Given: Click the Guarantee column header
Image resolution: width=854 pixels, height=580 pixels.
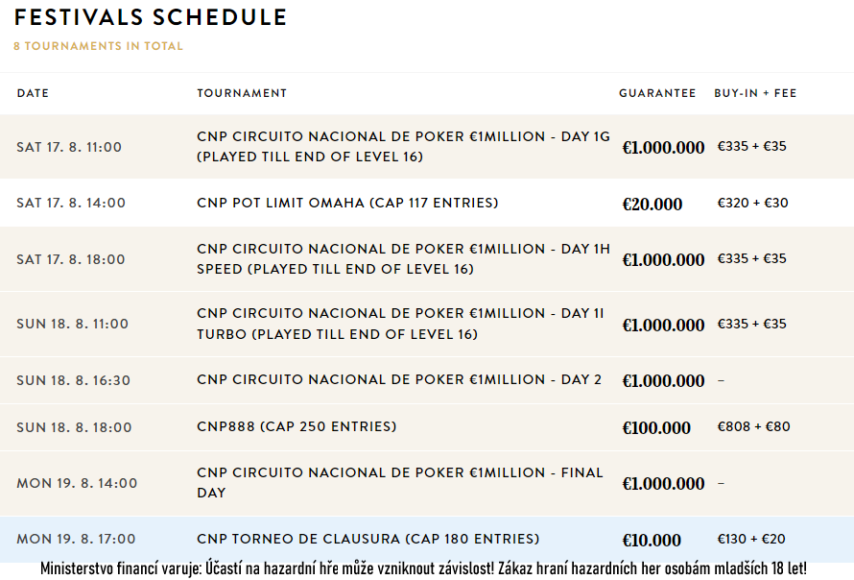Looking at the screenshot, I should click(x=657, y=93).
